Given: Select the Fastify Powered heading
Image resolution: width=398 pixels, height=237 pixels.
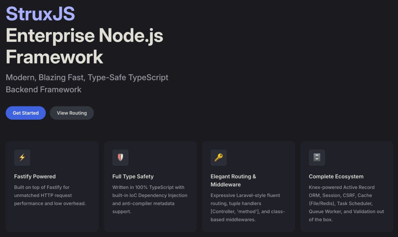Looking at the screenshot, I should pos(35,176).
